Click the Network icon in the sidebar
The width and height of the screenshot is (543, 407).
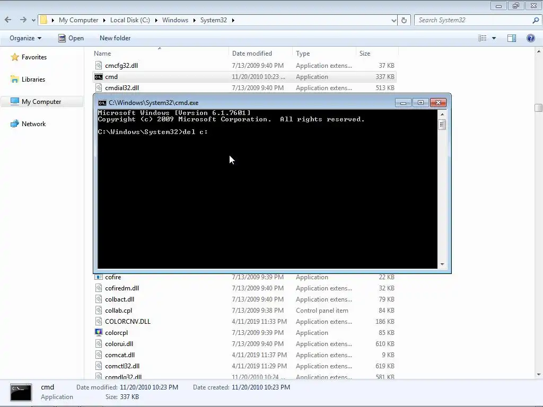pyautogui.click(x=14, y=123)
